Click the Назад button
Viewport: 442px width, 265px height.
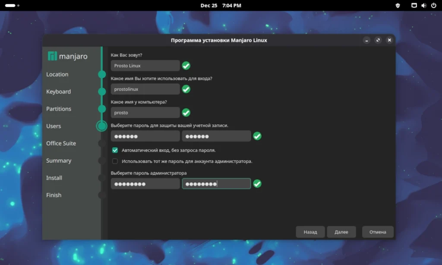click(310, 232)
